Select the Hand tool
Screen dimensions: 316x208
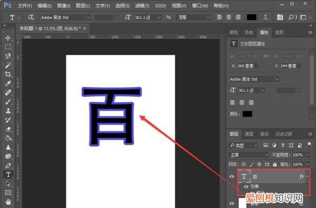point(8,202)
